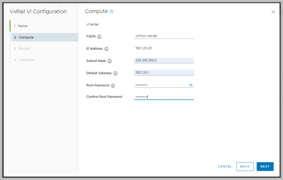Viewport: 283px width, 180px height.
Task: Click the Root Password input field
Action: point(161,85)
